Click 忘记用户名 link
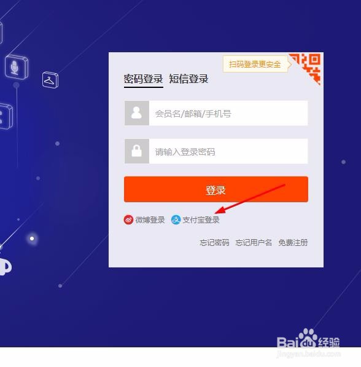 [x=254, y=242]
